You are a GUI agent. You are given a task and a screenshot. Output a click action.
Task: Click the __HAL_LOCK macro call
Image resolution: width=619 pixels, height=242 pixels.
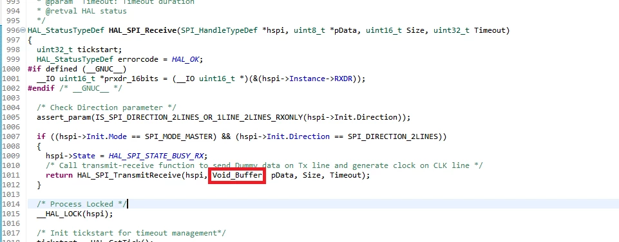75,214
